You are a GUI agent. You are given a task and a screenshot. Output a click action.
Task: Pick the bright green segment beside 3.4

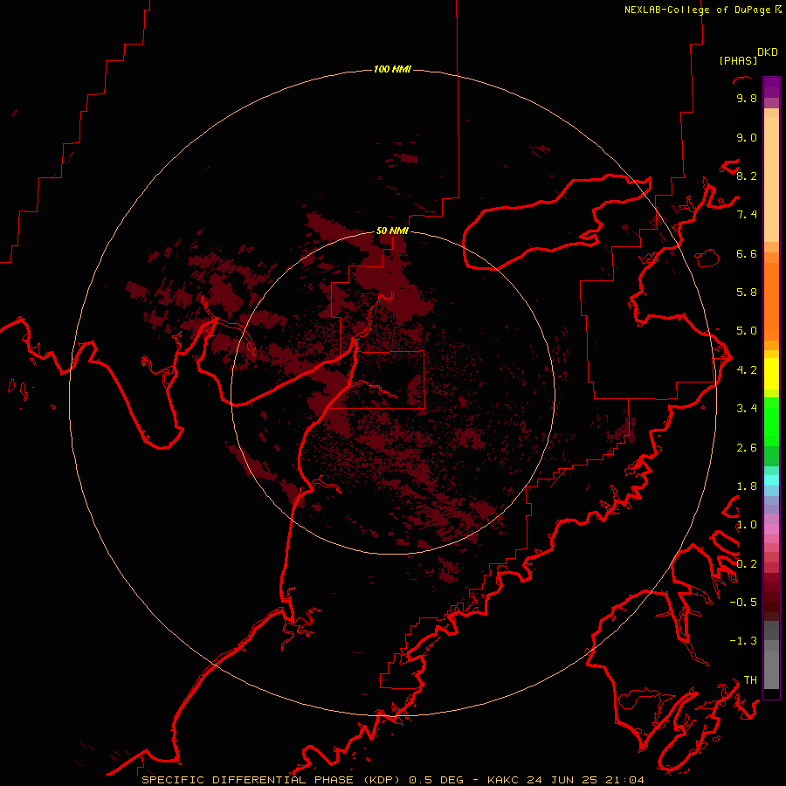click(x=771, y=421)
